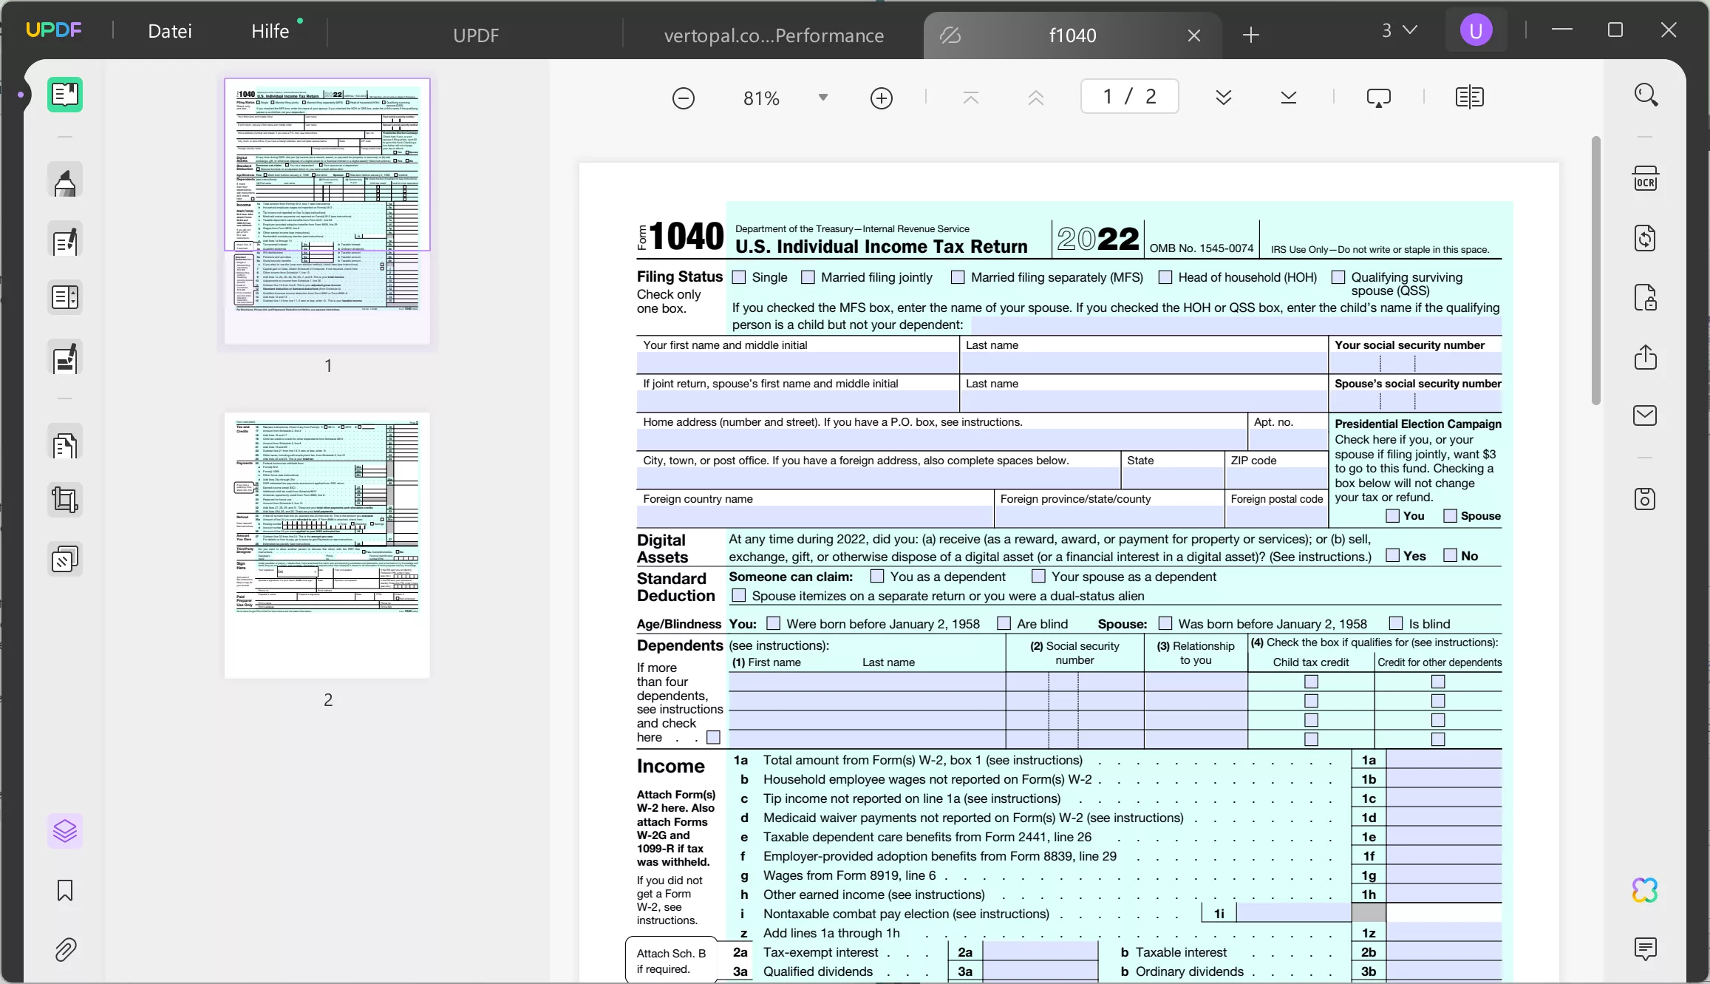Open the Bookmarks panel
Screen dimensions: 1710x984
point(65,891)
